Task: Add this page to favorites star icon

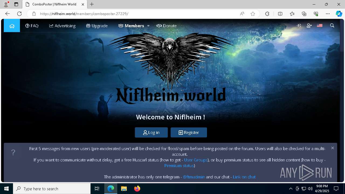Action: click(253, 14)
